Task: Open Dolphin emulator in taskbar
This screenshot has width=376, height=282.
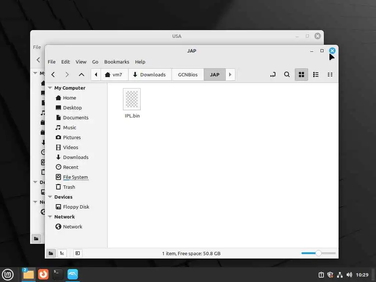Action: 73,275
